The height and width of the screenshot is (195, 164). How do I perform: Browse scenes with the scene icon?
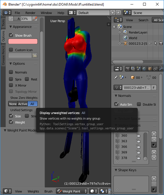(x=127, y=13)
